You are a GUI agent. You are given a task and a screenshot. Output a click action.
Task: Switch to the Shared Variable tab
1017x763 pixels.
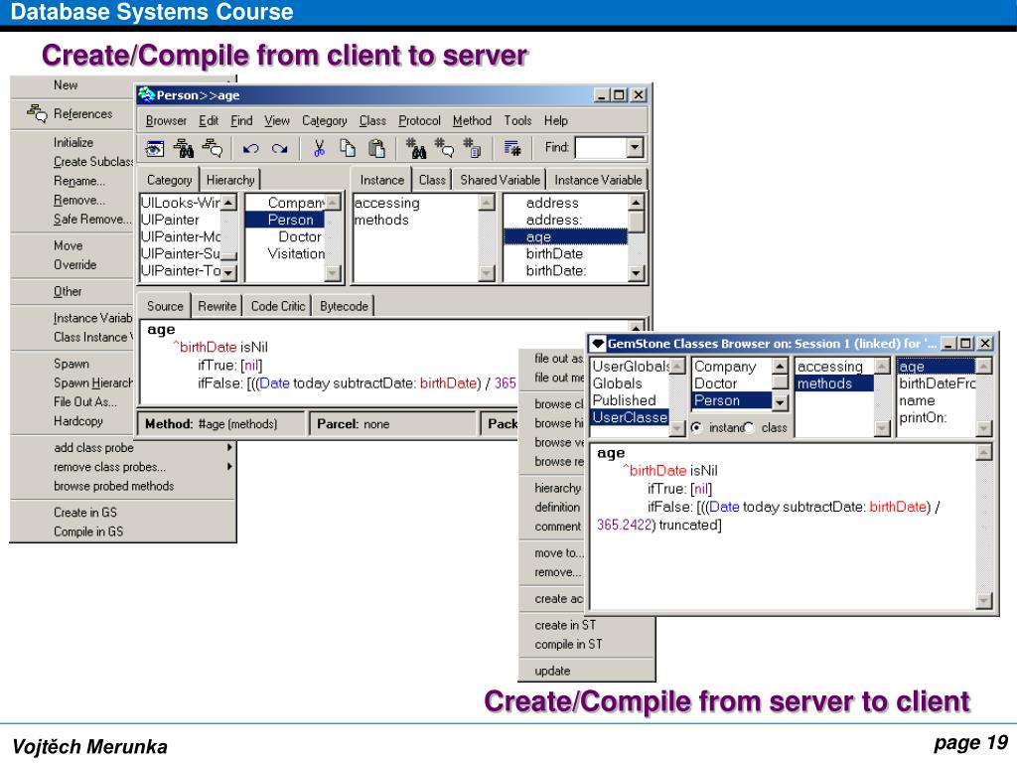click(x=500, y=180)
